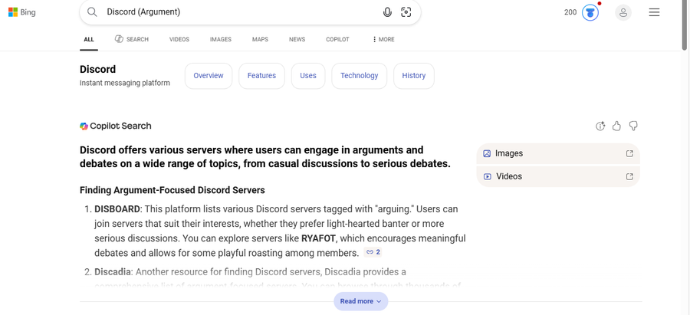Open the hamburger settings menu
Viewport: 690px width, 315px height.
click(x=655, y=12)
